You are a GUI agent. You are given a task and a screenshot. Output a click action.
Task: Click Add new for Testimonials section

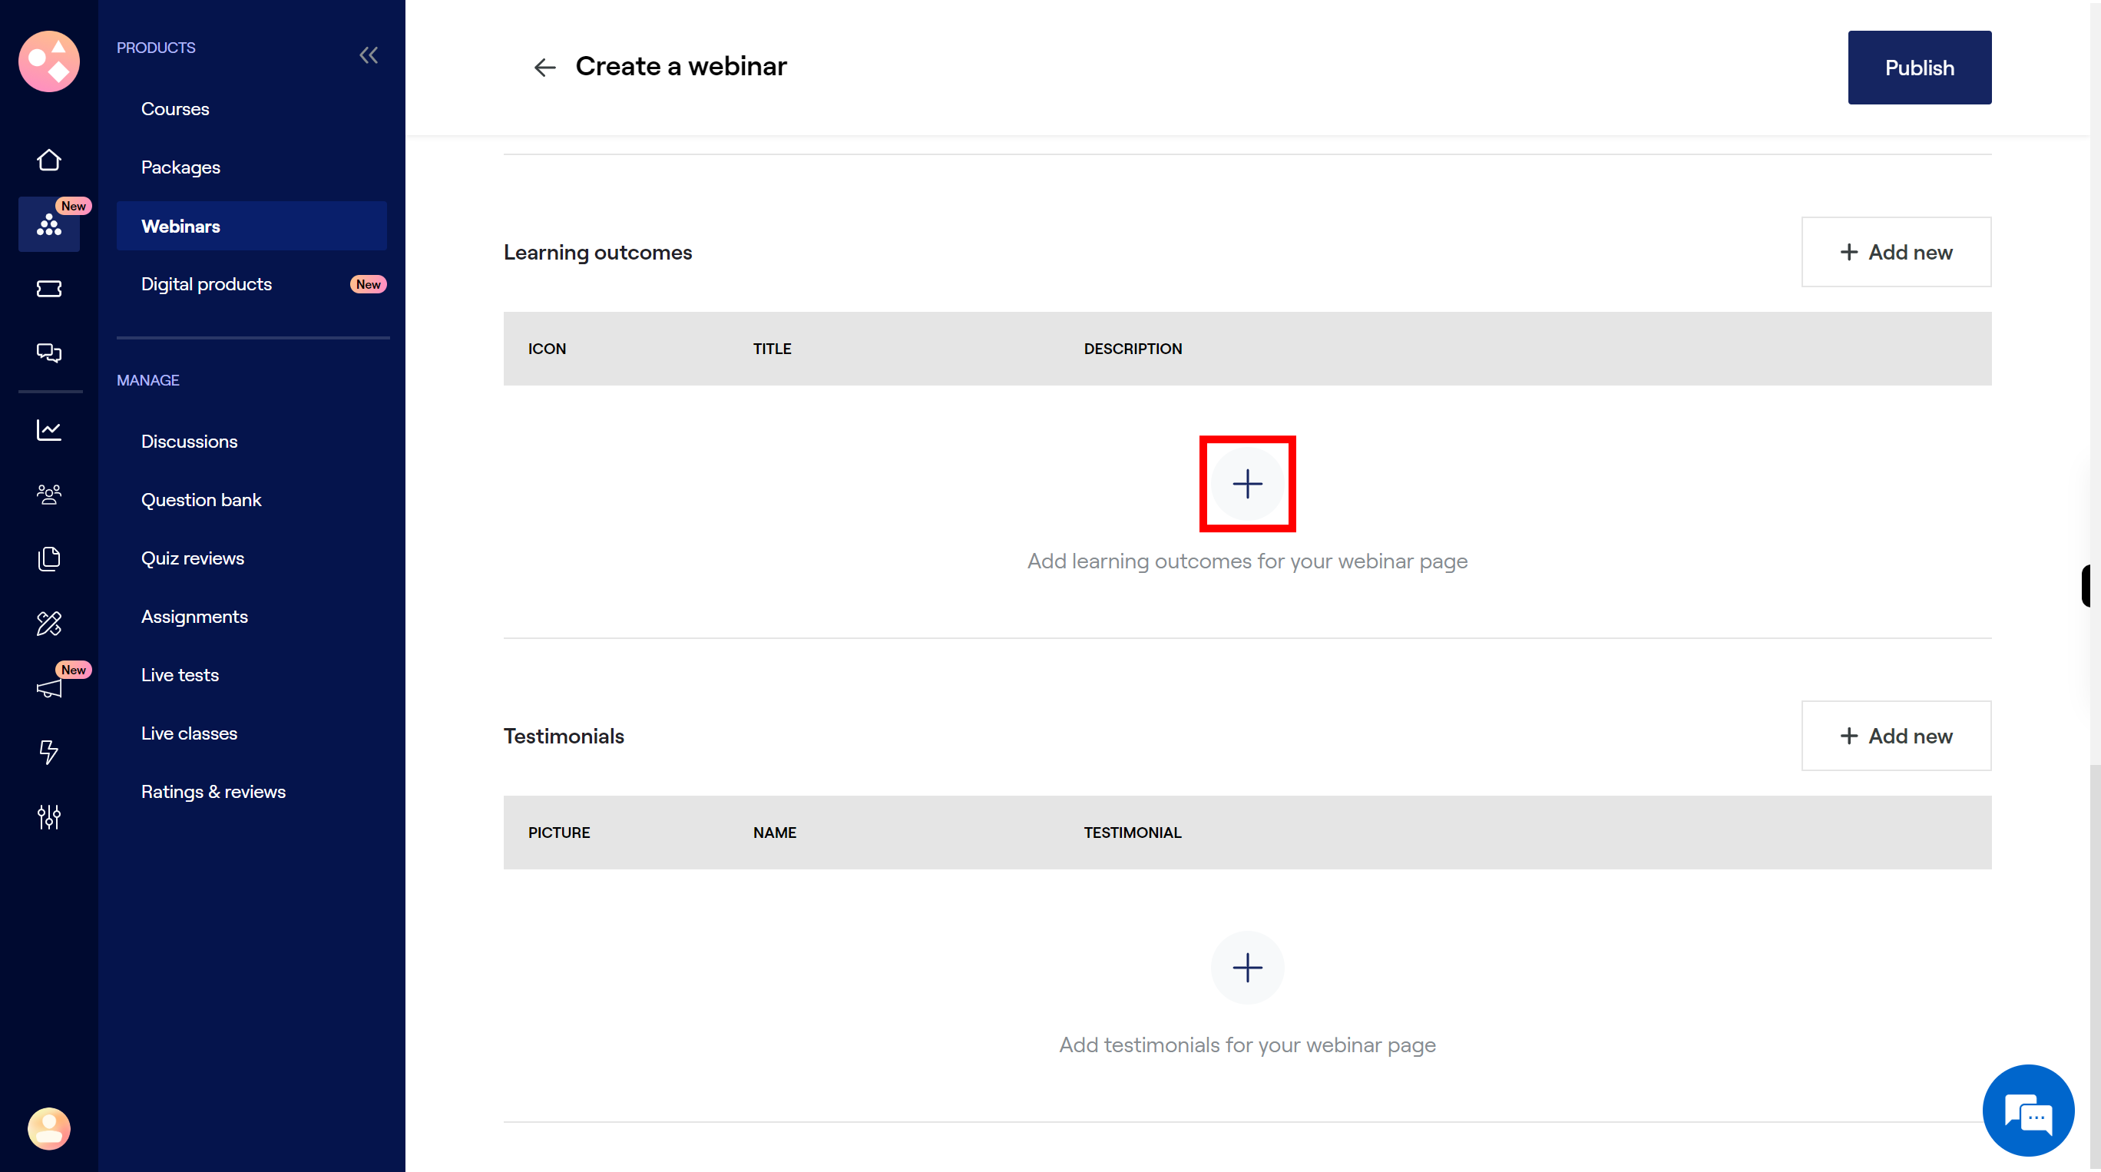pos(1896,735)
